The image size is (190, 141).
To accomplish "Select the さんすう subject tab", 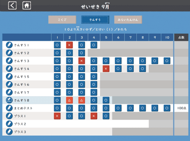I will (95, 20).
